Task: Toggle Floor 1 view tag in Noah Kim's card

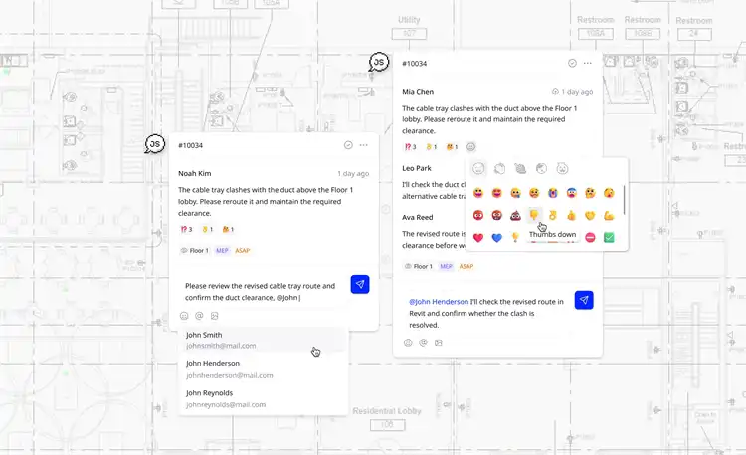Action: coord(195,250)
